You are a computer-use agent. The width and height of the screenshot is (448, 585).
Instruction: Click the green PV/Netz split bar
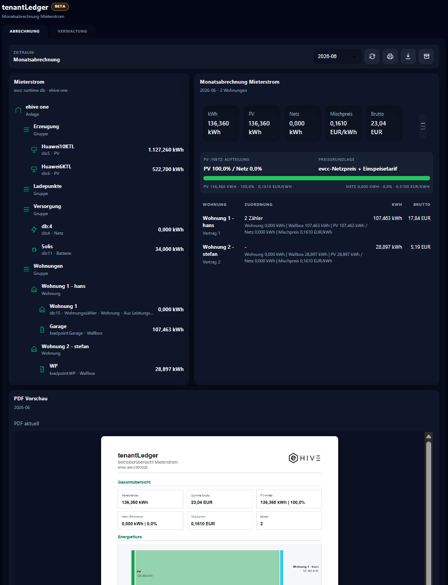pyautogui.click(x=316, y=178)
